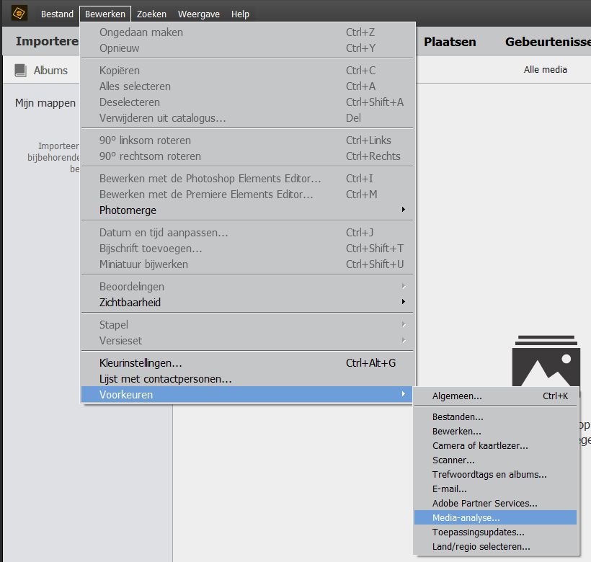The image size is (591, 562).
Task: Open the Bestand menu
Action: (57, 14)
